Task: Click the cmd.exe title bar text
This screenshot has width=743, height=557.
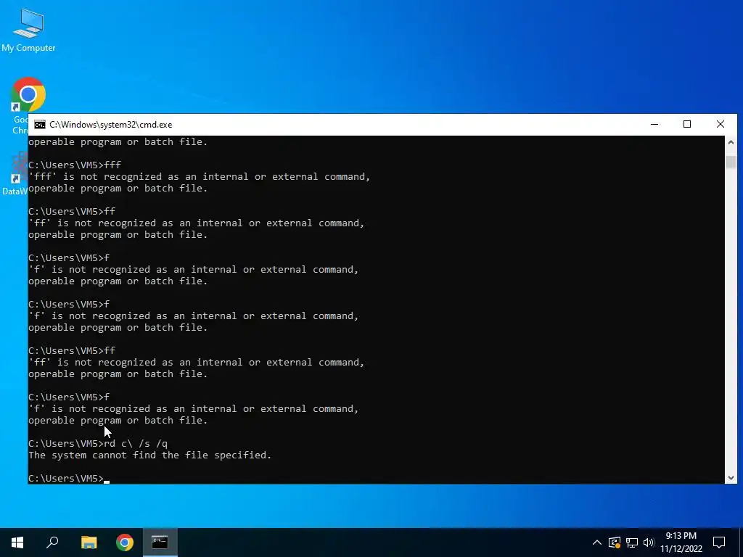Action: click(x=111, y=125)
